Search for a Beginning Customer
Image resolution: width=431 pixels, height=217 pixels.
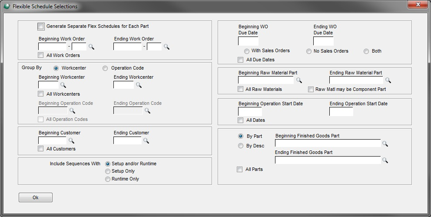tap(71, 140)
